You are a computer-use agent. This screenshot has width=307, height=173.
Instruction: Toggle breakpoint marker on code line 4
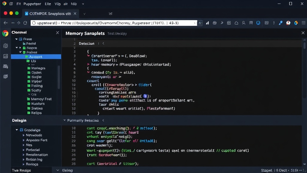point(88,64)
